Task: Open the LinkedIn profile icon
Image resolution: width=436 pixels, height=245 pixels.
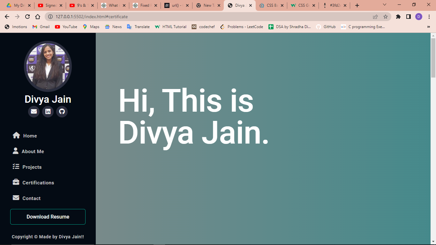Action: (x=48, y=112)
